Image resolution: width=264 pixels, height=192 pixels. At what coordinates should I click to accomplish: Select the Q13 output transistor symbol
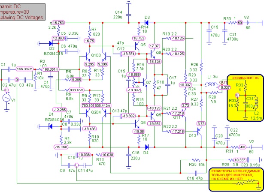[199, 131]
